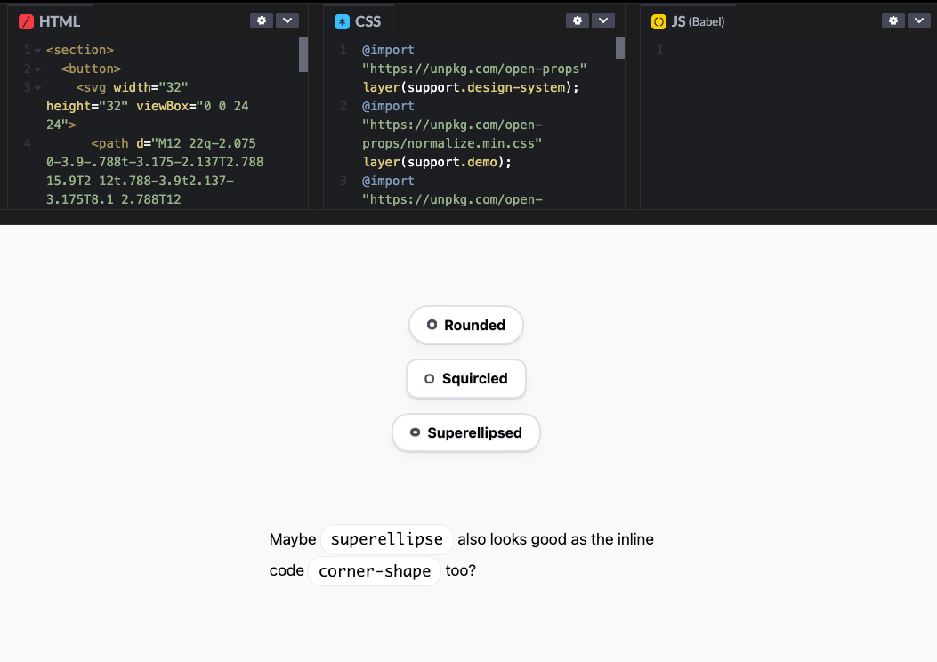Image resolution: width=937 pixels, height=662 pixels.
Task: Collapse the button tag fold arrow on line 2
Action: [38, 69]
